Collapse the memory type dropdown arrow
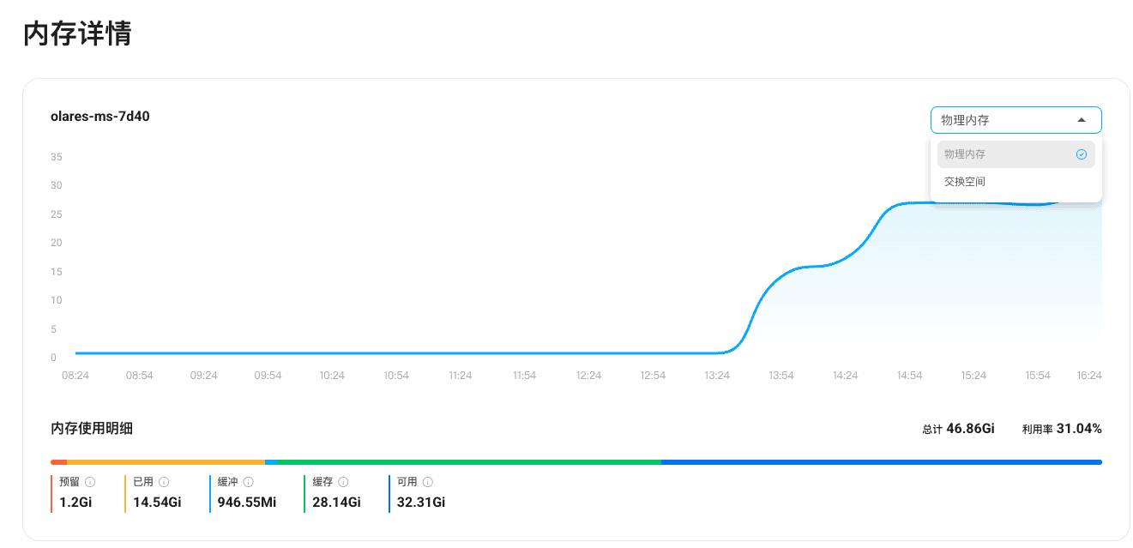This screenshot has height=548, width=1133. point(1082,120)
